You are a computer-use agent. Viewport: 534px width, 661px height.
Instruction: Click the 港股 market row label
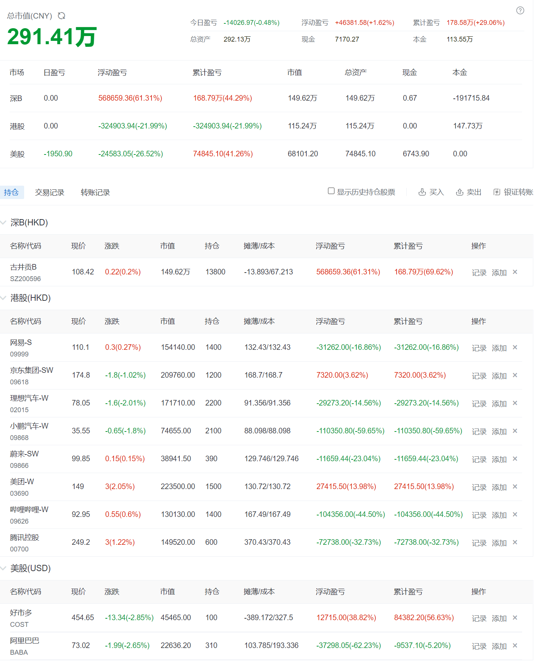point(17,126)
